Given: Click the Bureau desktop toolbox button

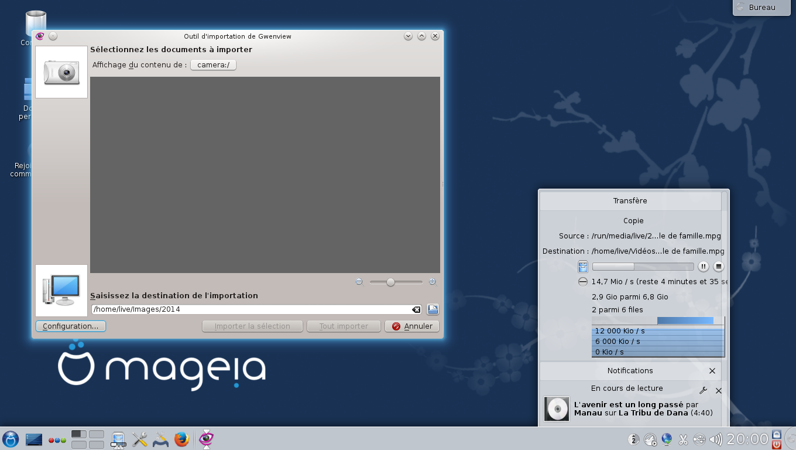Looking at the screenshot, I should click(x=763, y=8).
